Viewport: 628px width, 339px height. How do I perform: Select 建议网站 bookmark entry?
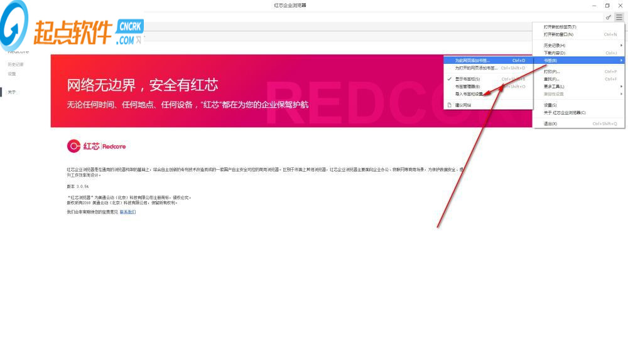point(488,105)
